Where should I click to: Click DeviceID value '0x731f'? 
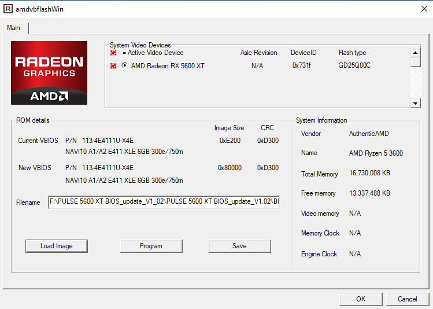pyautogui.click(x=301, y=65)
